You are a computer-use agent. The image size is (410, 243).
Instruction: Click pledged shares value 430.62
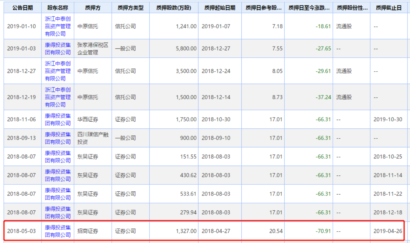coord(189,175)
